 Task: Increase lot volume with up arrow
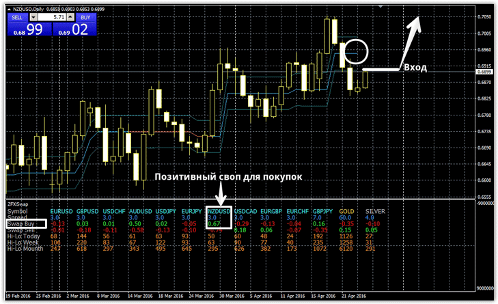coord(70,16)
